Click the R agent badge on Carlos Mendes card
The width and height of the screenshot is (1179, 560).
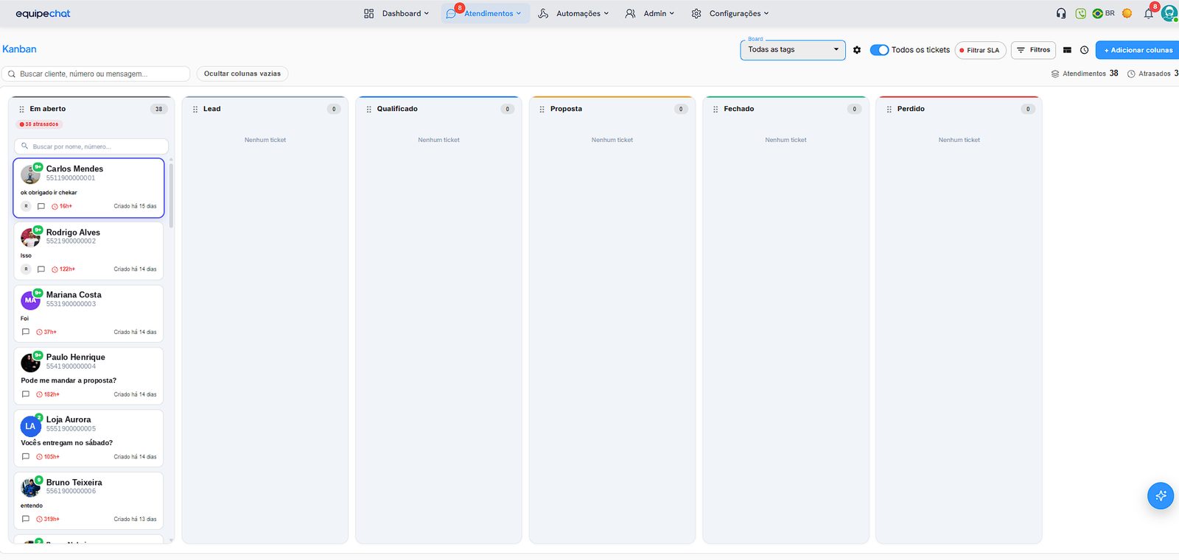click(x=26, y=206)
